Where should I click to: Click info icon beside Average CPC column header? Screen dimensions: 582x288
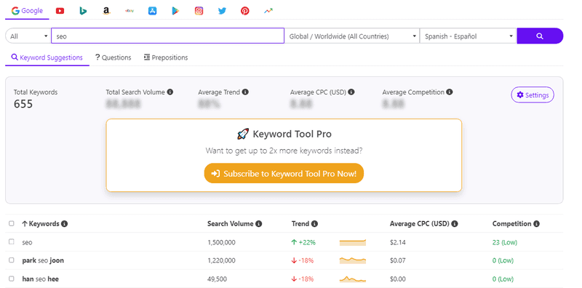click(x=455, y=224)
